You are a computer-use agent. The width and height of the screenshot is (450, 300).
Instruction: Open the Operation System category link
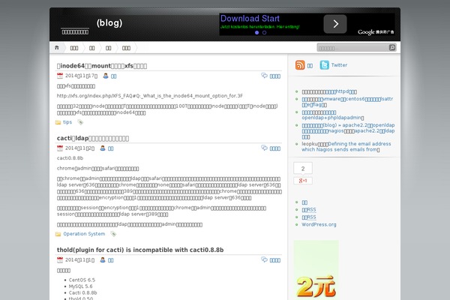pyautogui.click(x=84, y=234)
